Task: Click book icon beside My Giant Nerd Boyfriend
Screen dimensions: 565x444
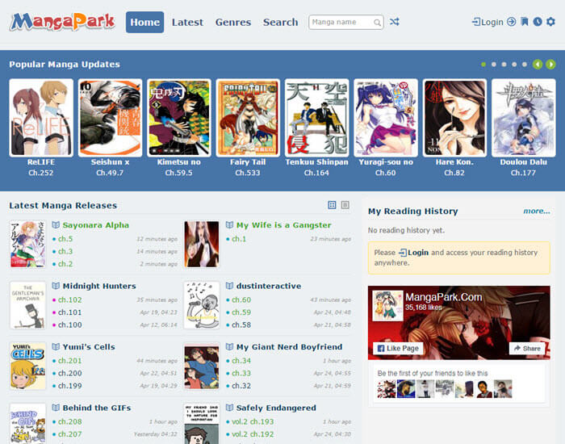Action: pos(229,347)
